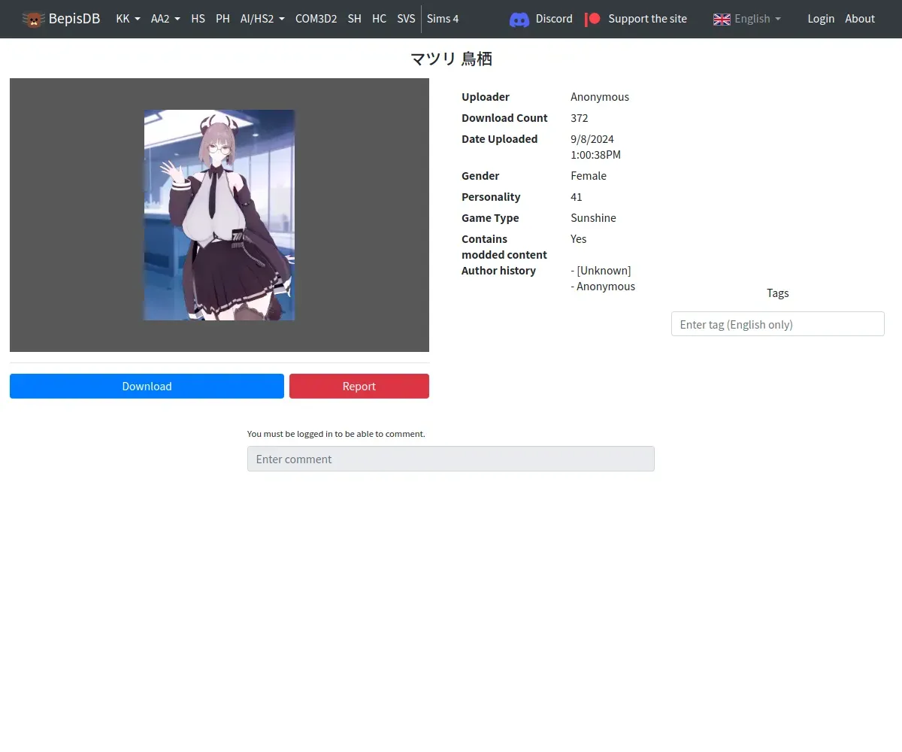Click the red Patreon support icon
The image size is (902, 752).
[x=593, y=19]
